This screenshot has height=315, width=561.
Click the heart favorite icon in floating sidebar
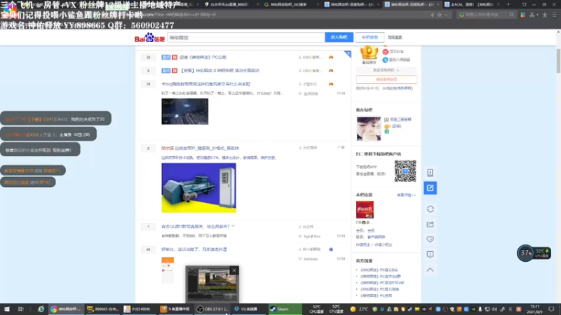tap(430, 239)
